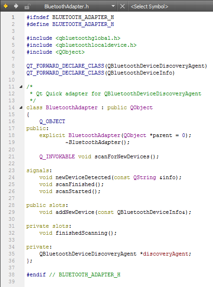Click the QString type in signal
Image resolution: width=213 pixels, height=287 pixels.
144,178
